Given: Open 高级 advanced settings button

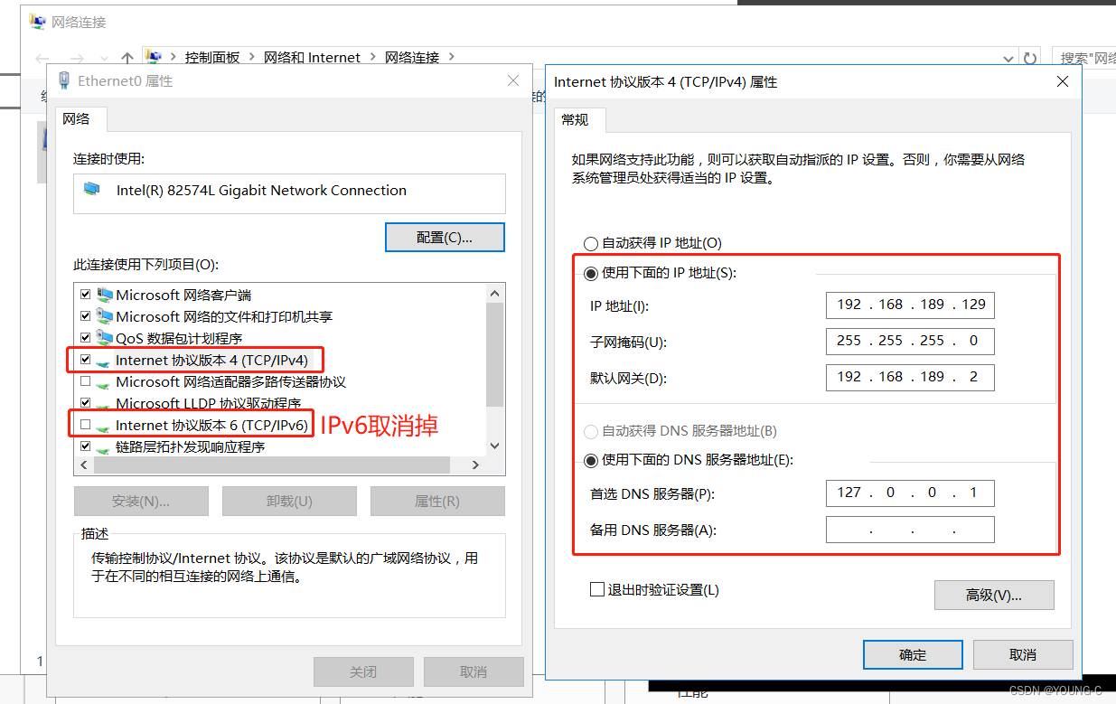Looking at the screenshot, I should (x=993, y=595).
